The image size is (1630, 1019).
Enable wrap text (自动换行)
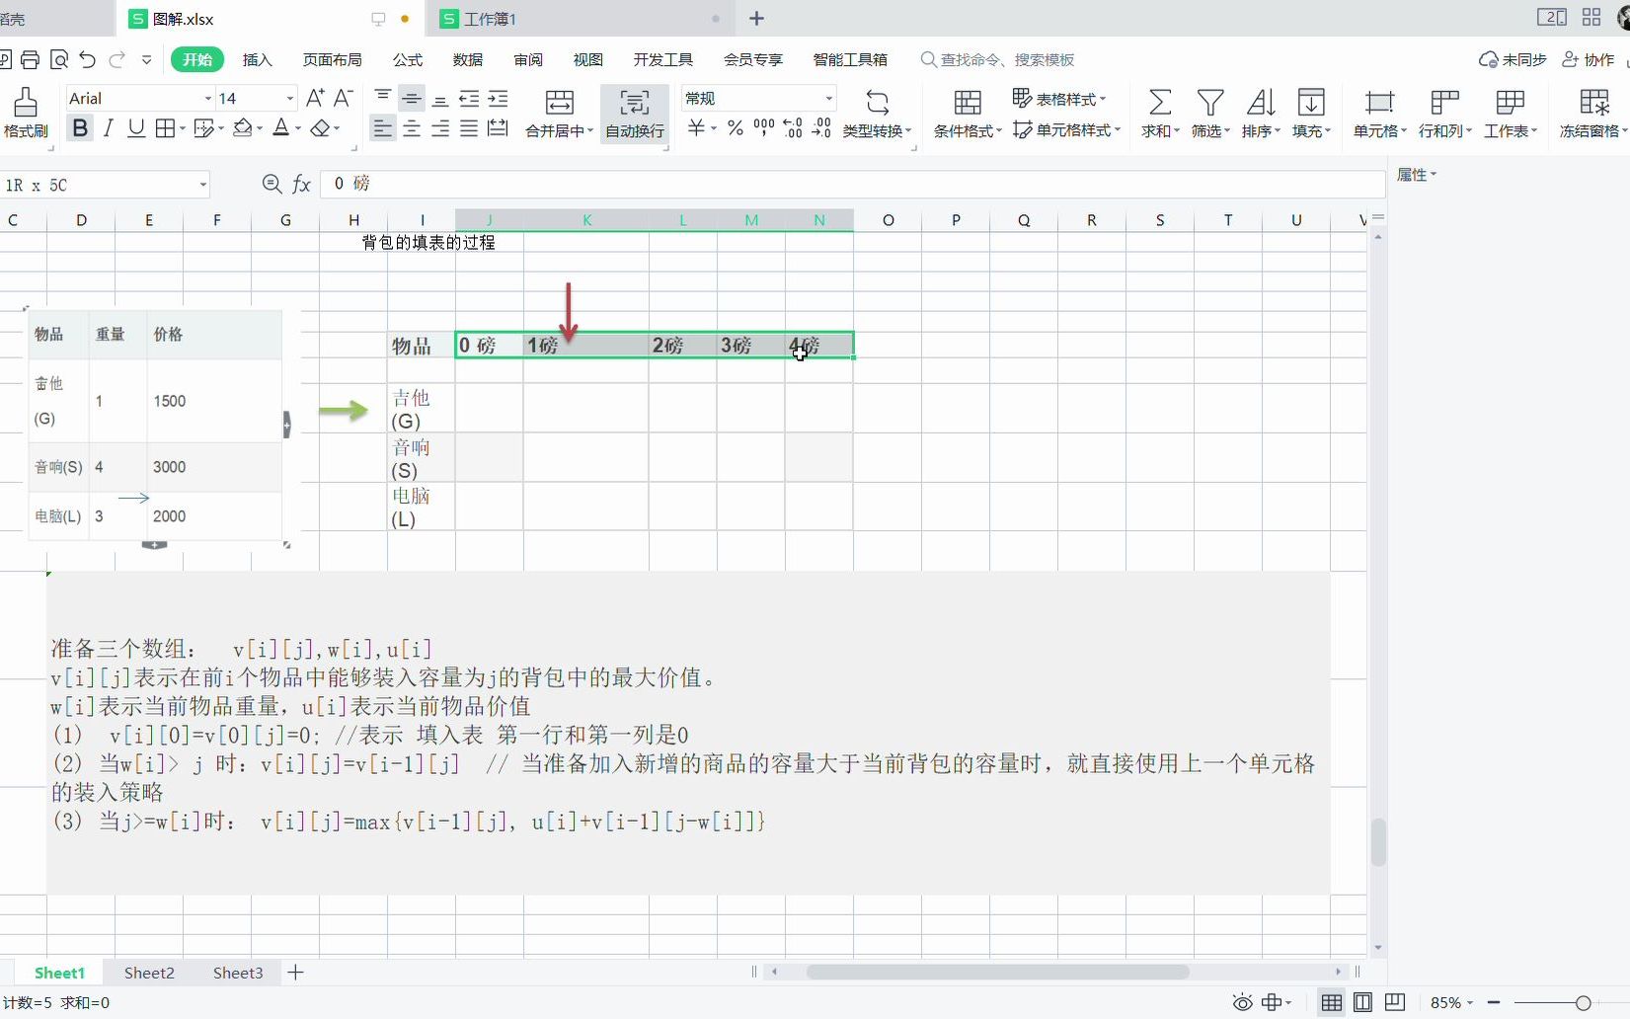[634, 112]
